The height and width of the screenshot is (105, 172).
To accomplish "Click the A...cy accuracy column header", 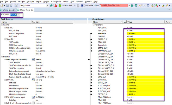I will (168, 22).
